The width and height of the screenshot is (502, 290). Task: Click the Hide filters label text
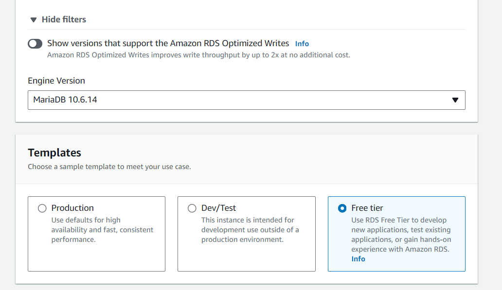coord(64,19)
